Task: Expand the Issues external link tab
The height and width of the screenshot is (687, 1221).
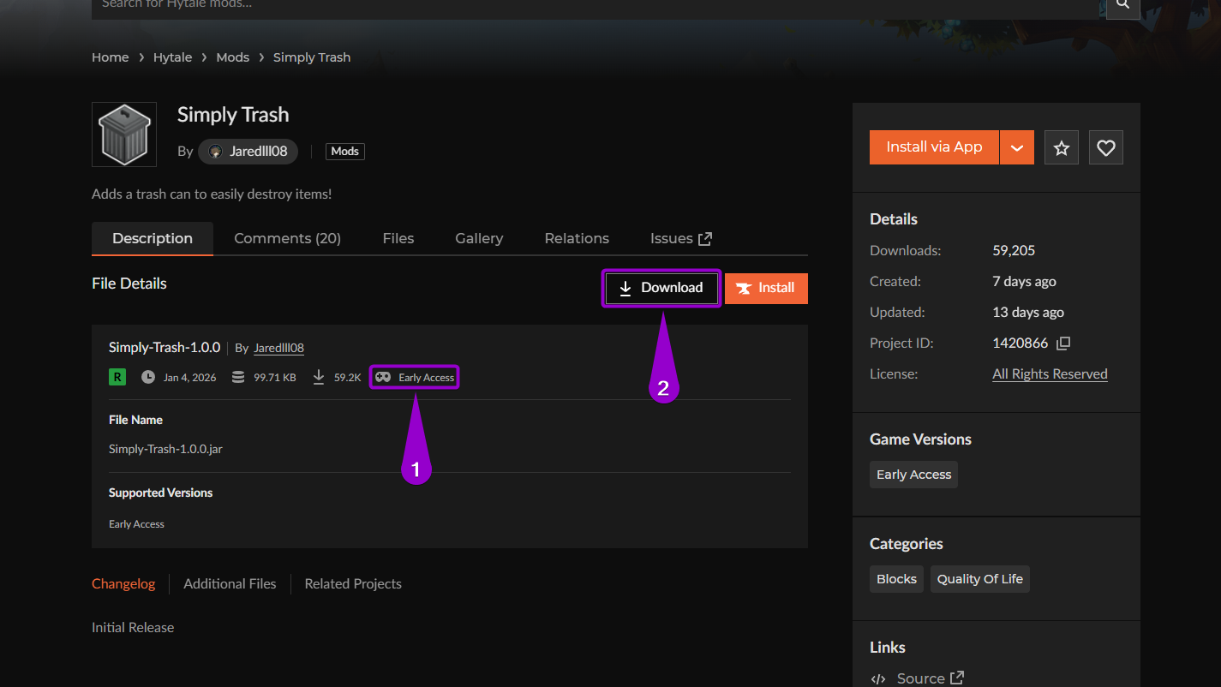Action: coord(679,238)
